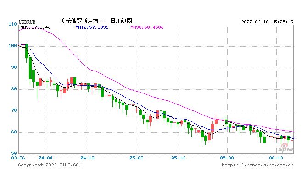Image resolution: width=302 pixels, height=181 pixels.
Task: Click the 110 price axis label
Action: (13, 24)
